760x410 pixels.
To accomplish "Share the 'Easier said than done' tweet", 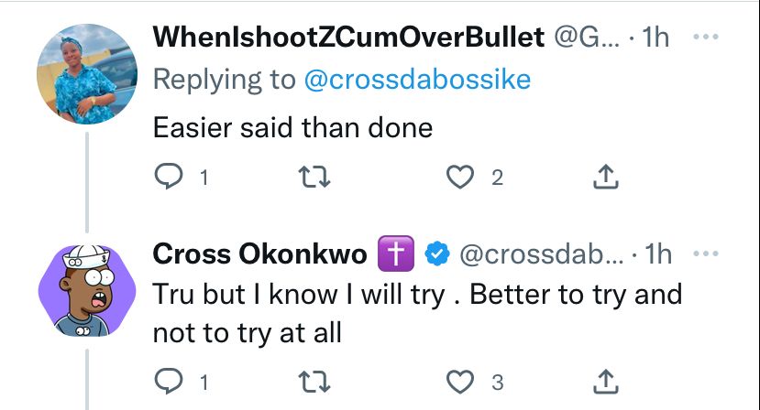I will coord(605,177).
